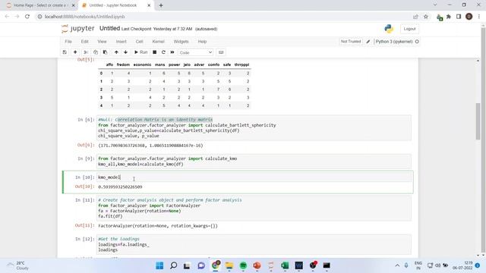Viewport: 486px width, 273px height.
Task: Go back in browser history
Action: pos(7,17)
